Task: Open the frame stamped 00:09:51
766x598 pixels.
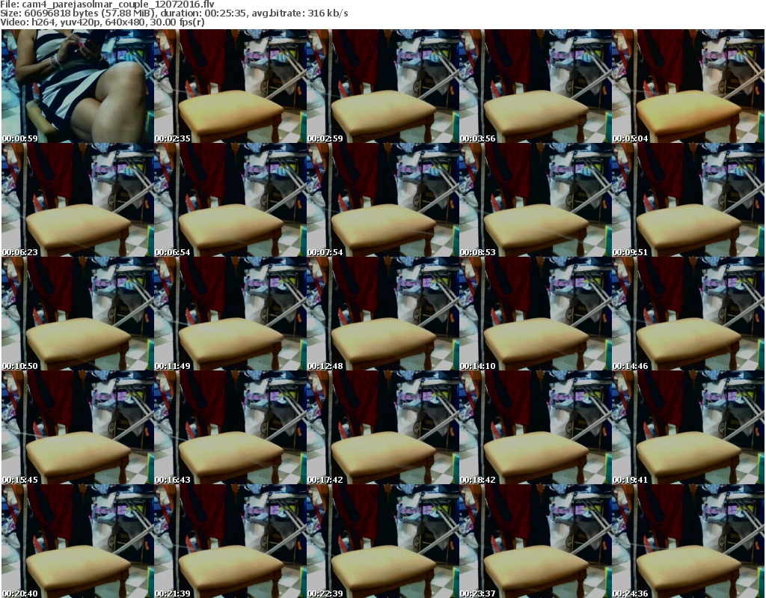Action: click(688, 200)
